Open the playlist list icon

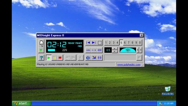coord(100,43)
